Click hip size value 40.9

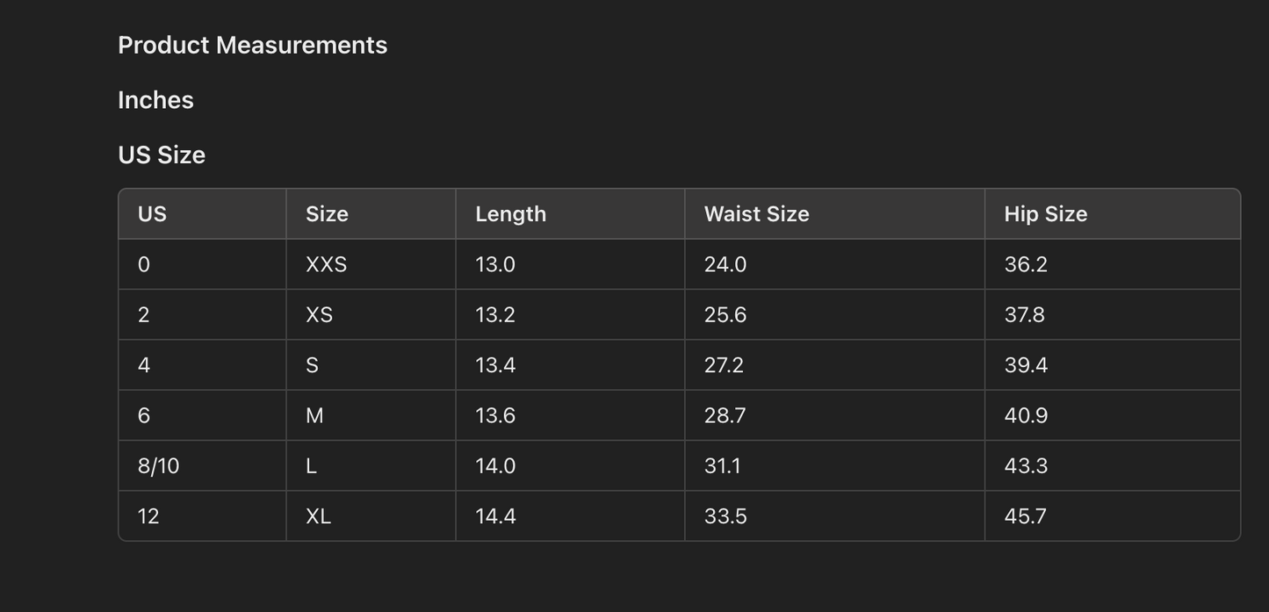point(1026,415)
